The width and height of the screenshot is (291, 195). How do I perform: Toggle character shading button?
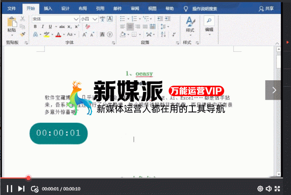pyautogui.click(x=102, y=34)
